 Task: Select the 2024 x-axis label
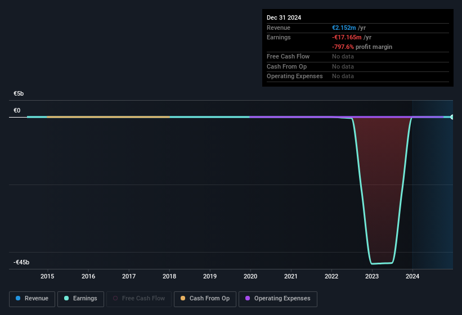coord(412,276)
